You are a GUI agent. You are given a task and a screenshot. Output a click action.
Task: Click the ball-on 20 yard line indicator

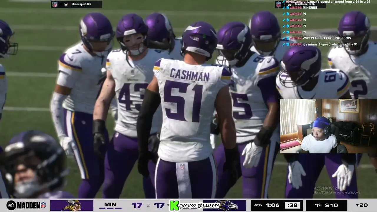362,205
